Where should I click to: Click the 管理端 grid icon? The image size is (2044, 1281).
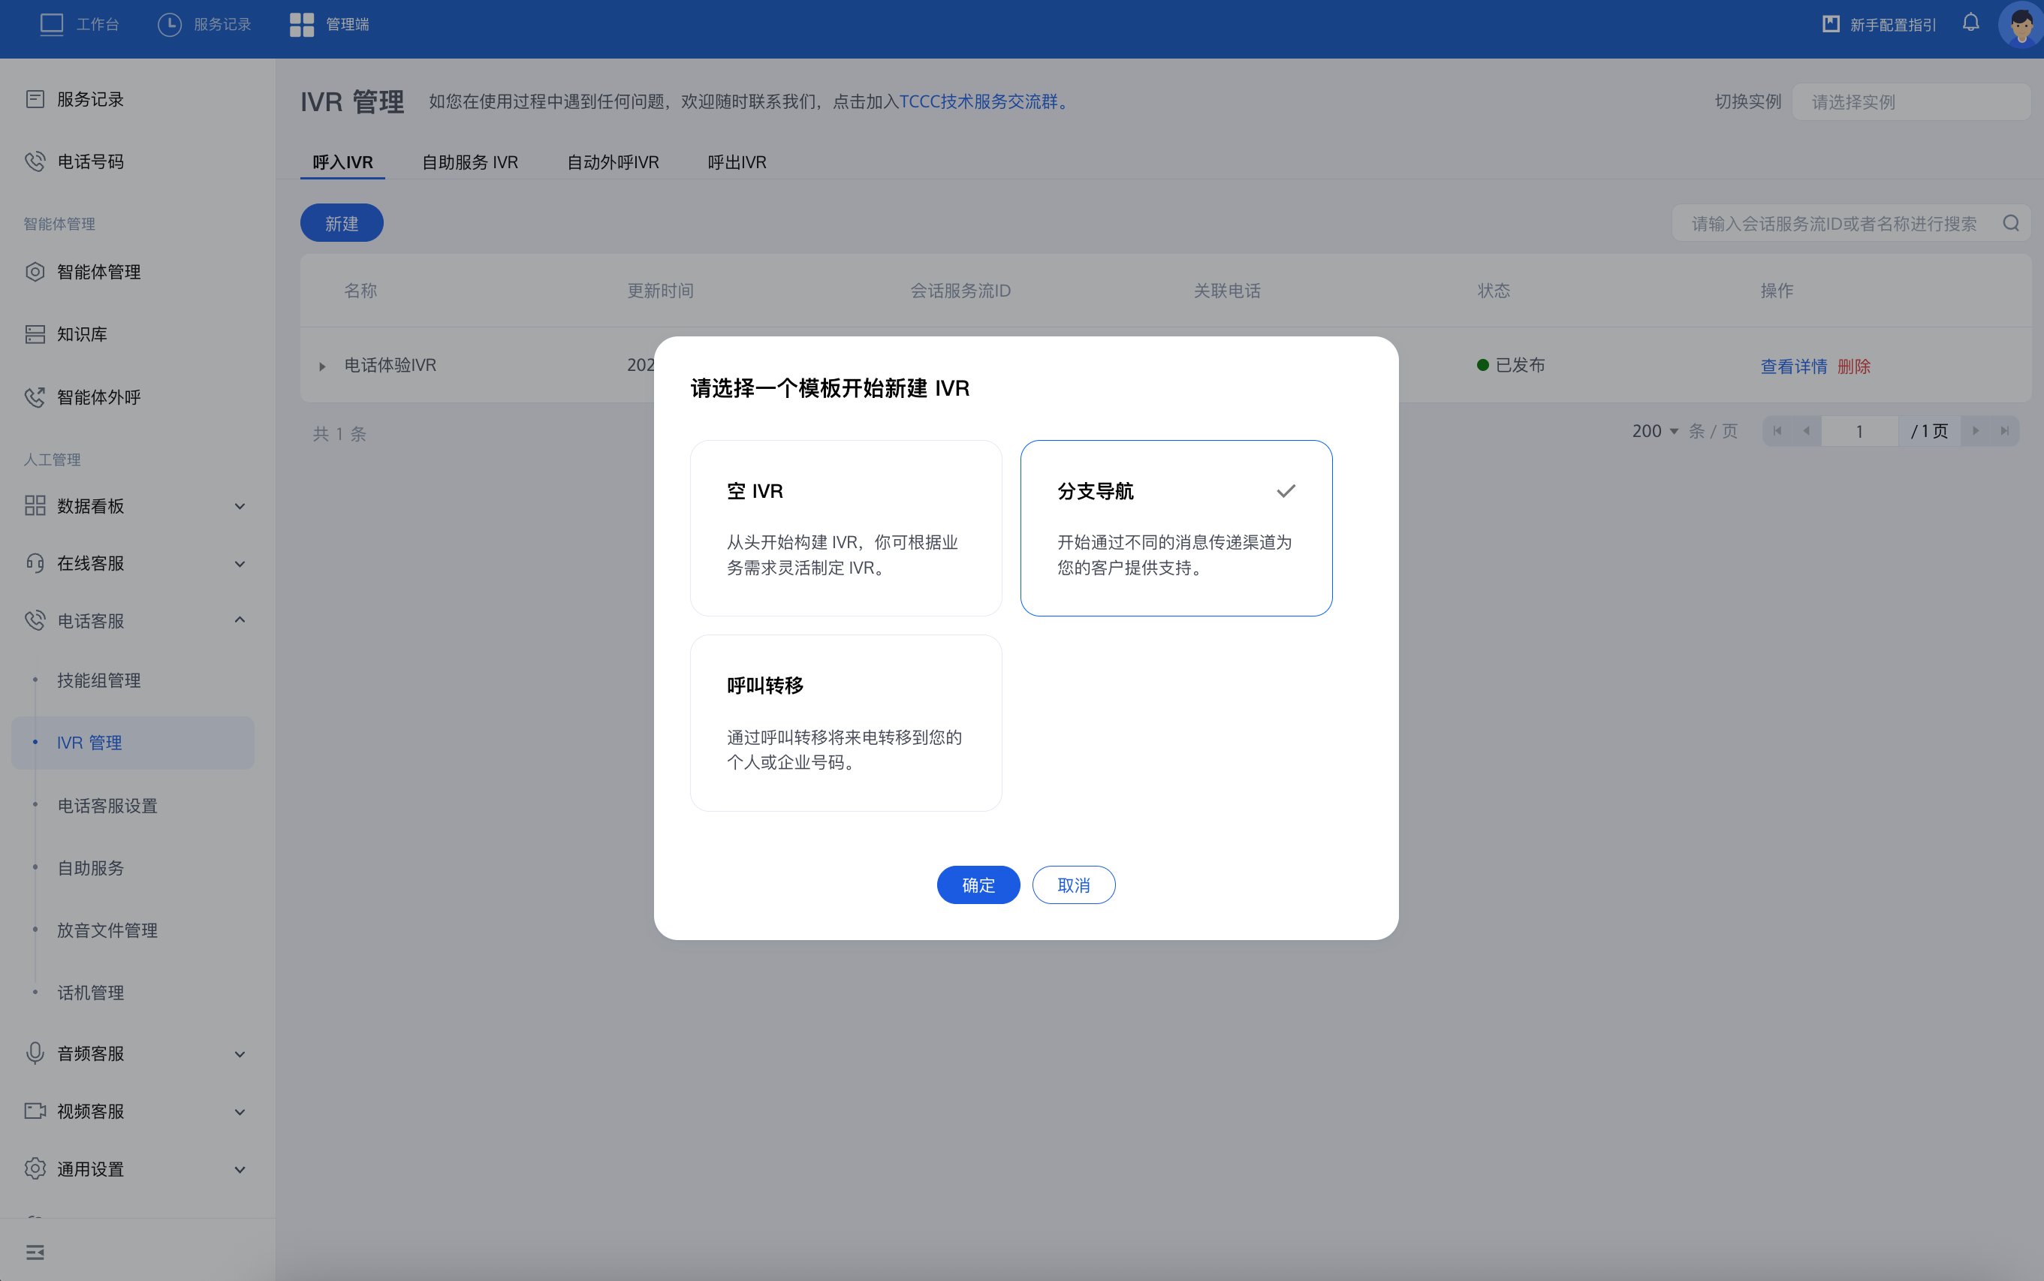302,24
